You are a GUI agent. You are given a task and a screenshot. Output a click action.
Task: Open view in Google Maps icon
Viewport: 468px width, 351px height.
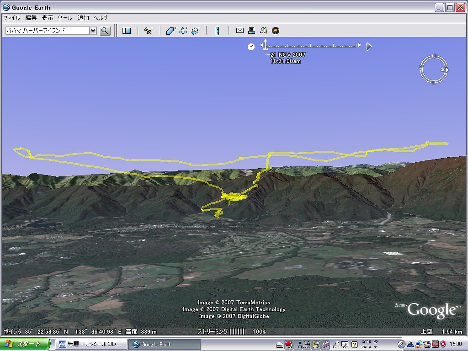coord(263,31)
